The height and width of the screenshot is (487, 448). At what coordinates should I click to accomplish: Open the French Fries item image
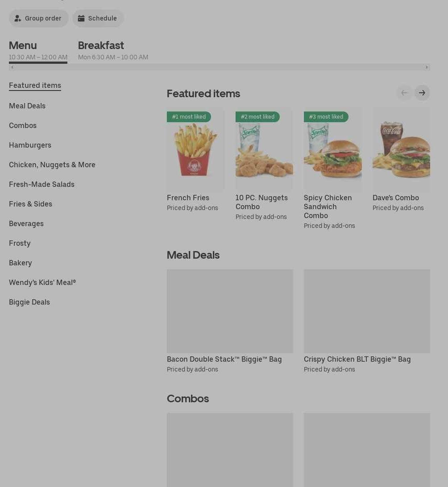point(195,149)
